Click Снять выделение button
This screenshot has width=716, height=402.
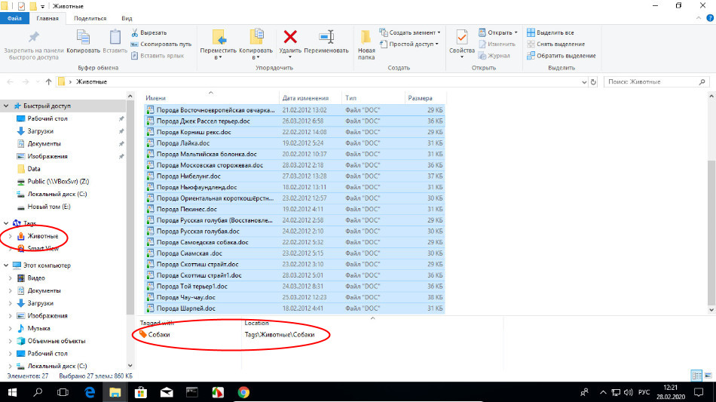[x=555, y=44]
